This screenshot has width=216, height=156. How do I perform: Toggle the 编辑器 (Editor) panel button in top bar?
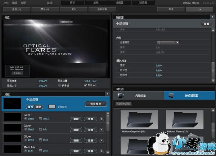pos(120,3)
